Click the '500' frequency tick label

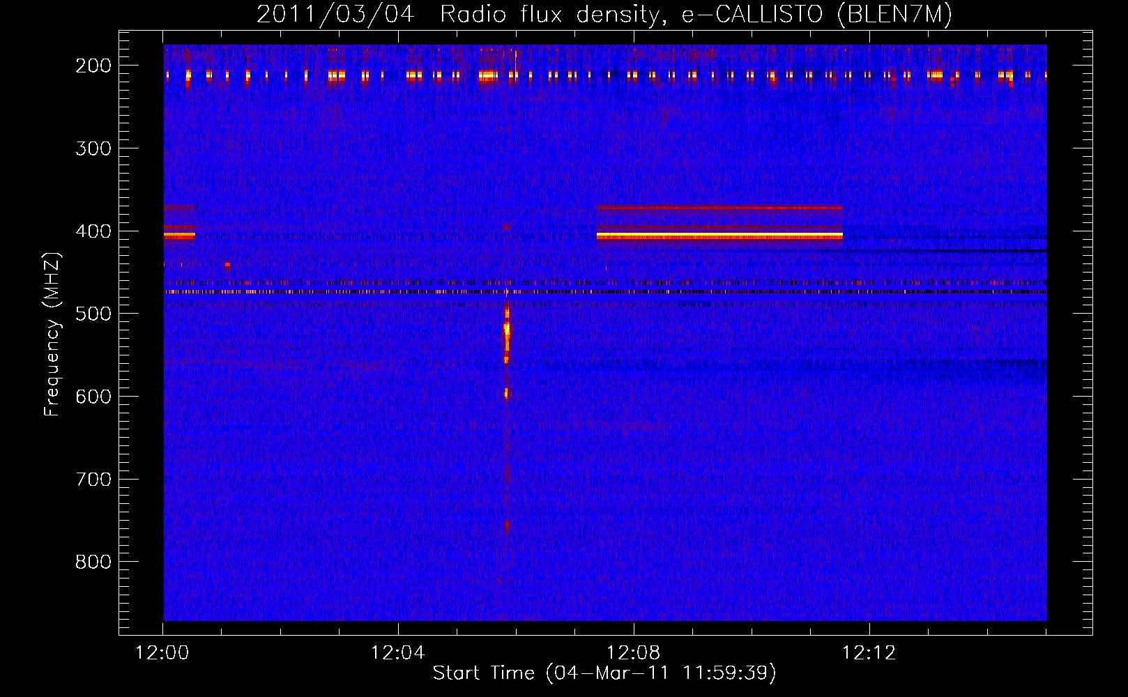(x=93, y=314)
